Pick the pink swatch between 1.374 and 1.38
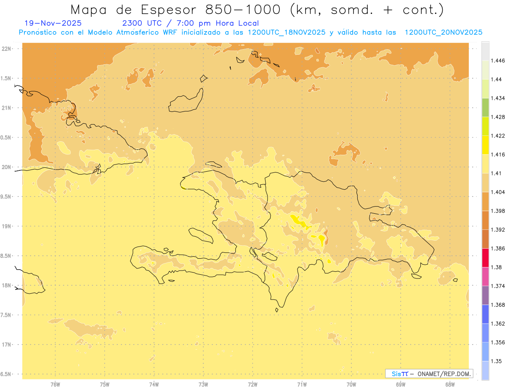The height and width of the screenshot is (390, 505). [x=485, y=276]
